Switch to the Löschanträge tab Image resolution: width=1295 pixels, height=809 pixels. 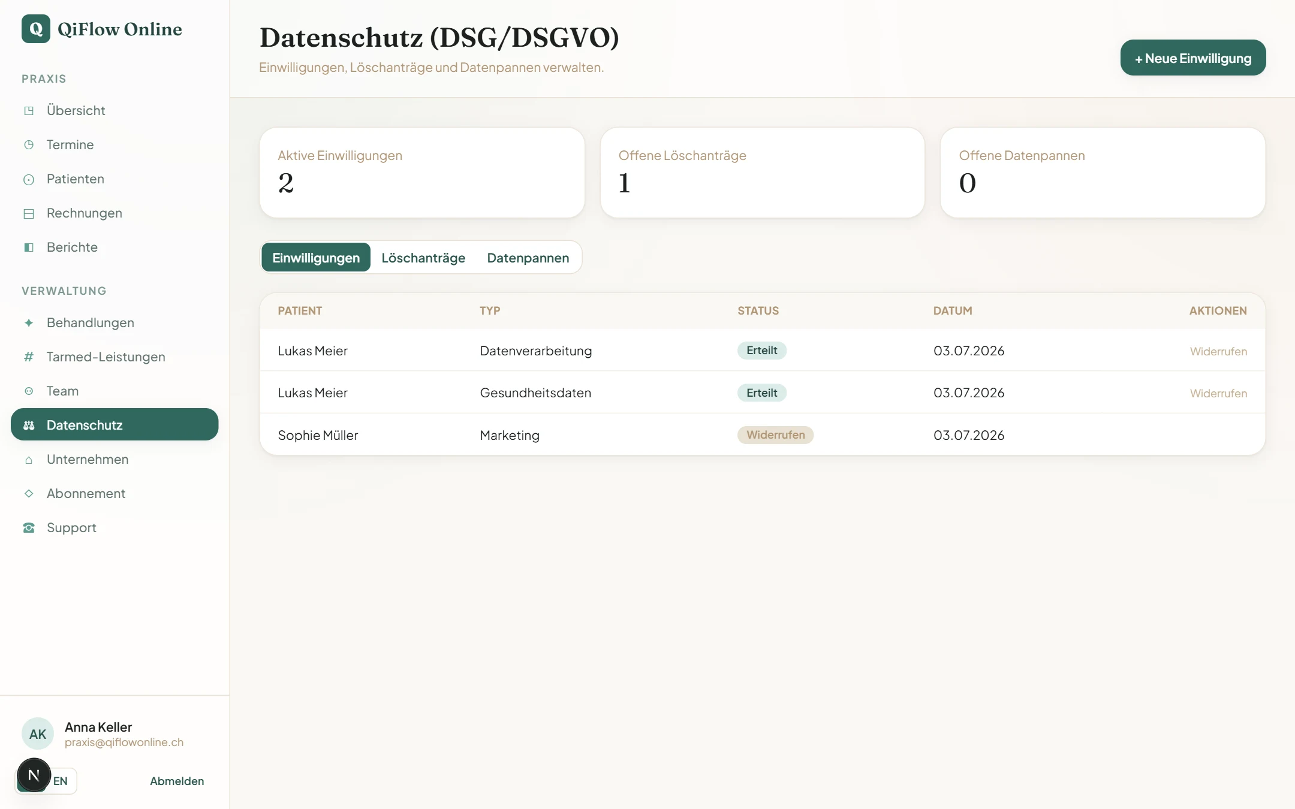point(423,258)
